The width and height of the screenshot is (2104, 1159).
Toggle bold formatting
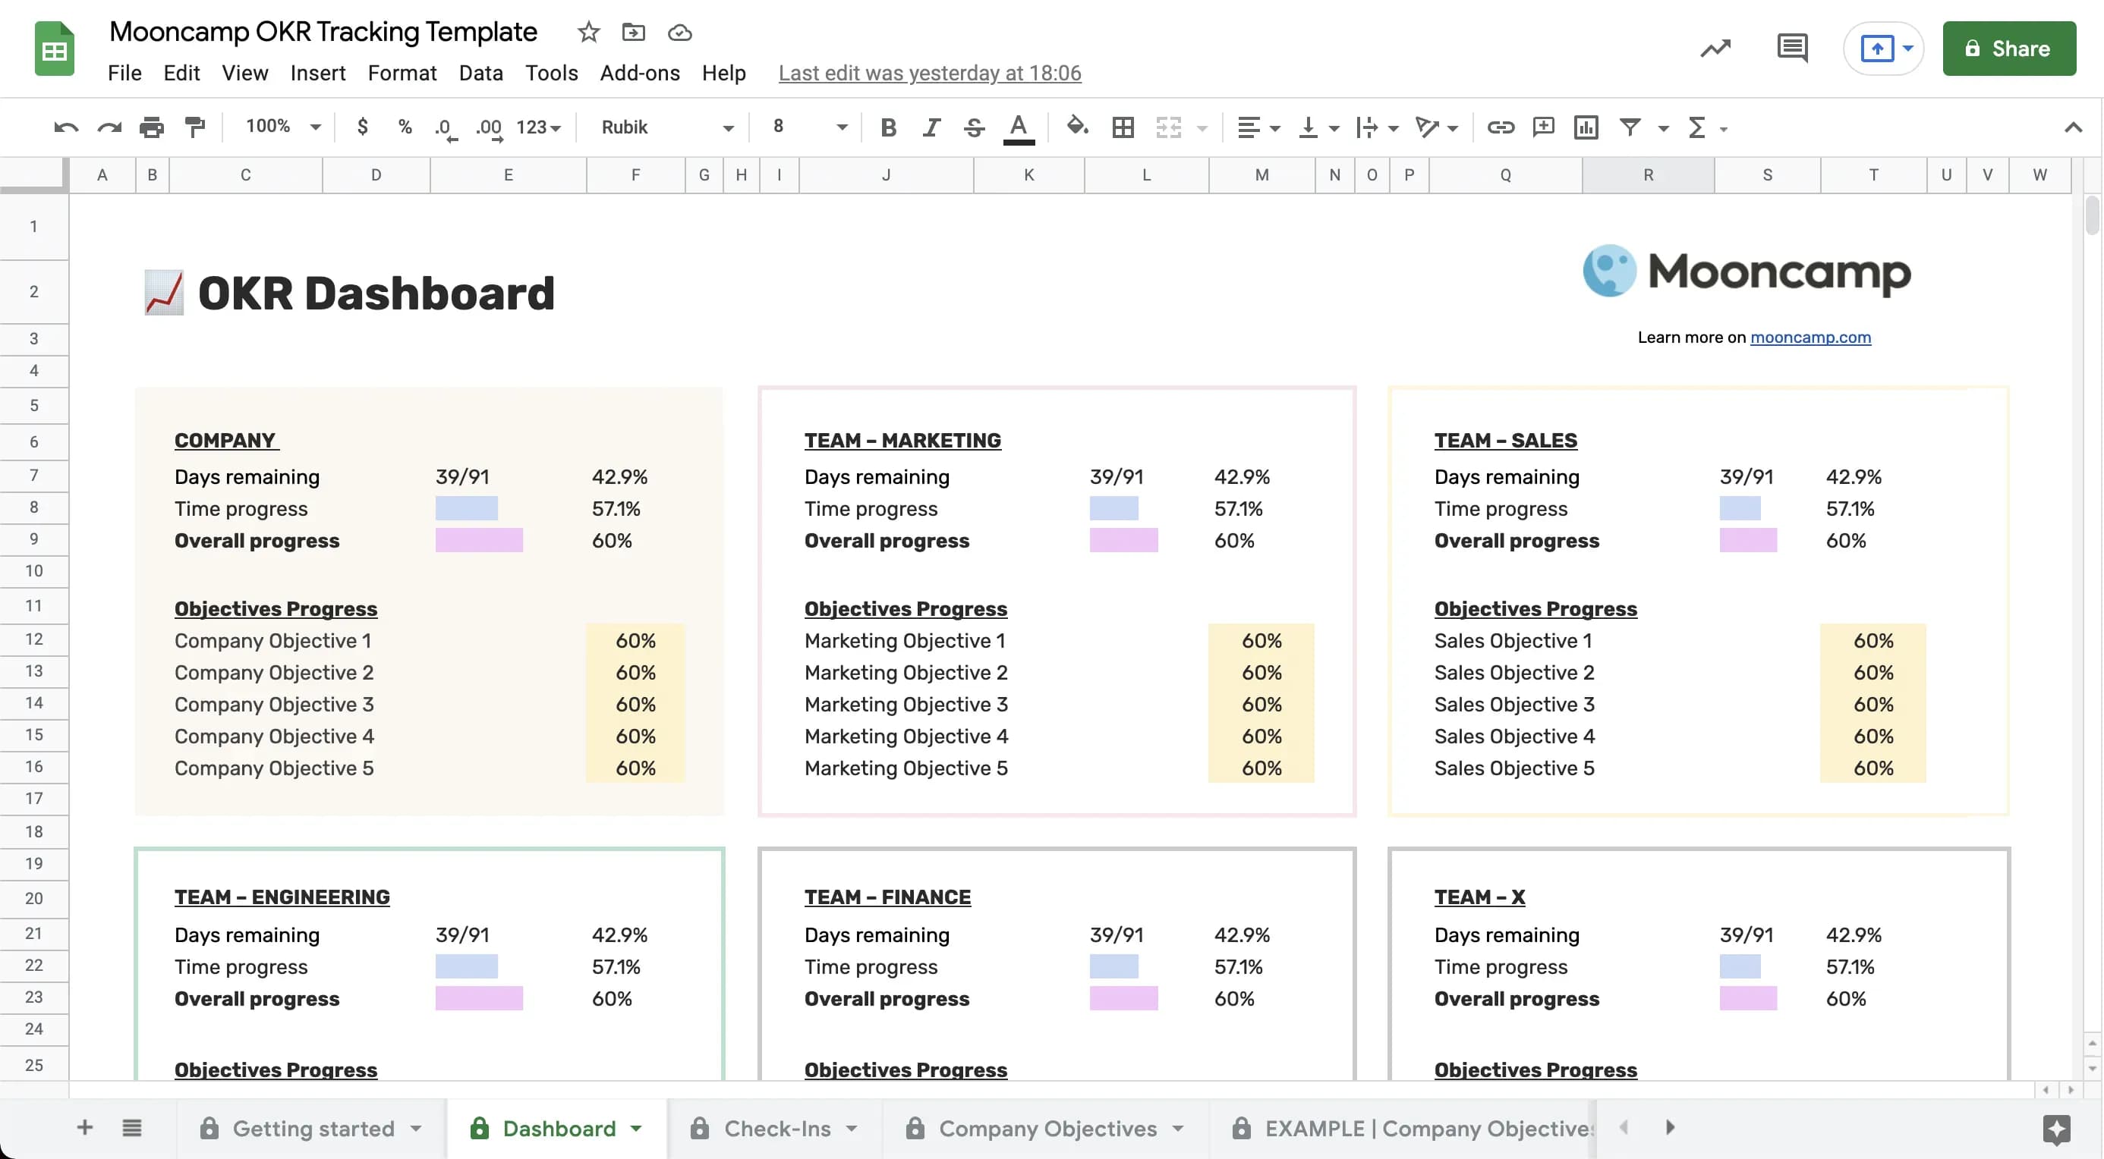pyautogui.click(x=888, y=127)
